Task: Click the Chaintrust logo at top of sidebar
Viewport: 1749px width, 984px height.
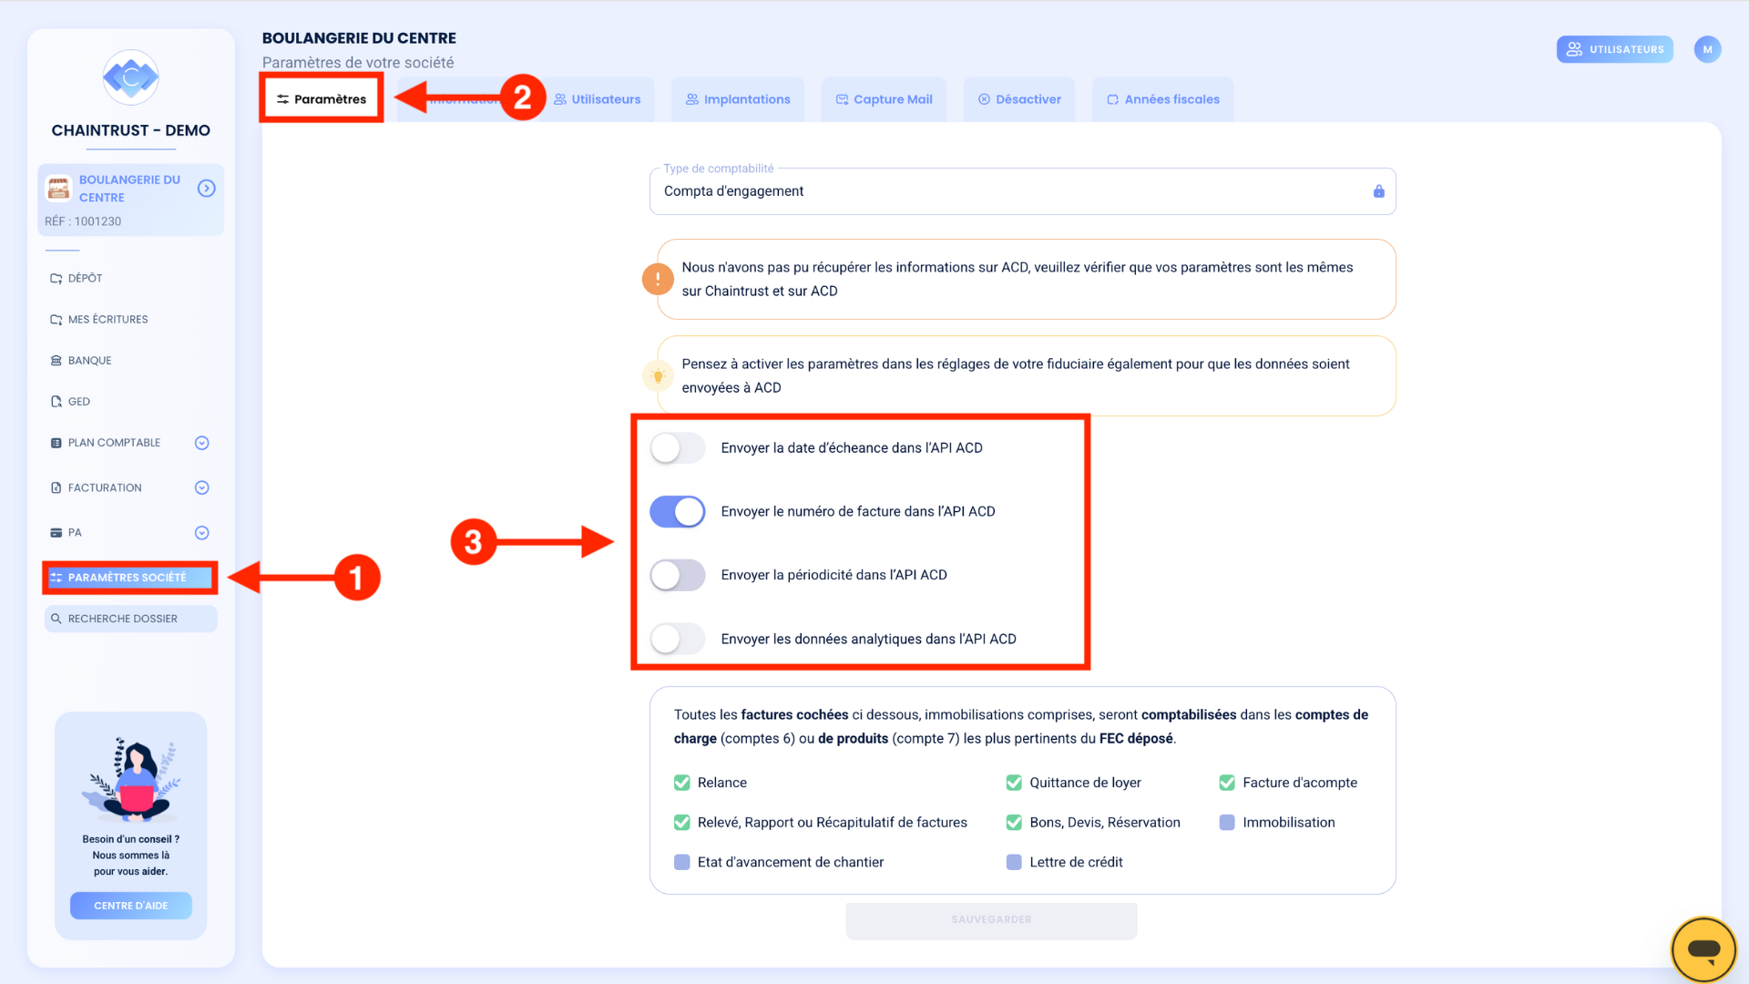Action: click(131, 77)
